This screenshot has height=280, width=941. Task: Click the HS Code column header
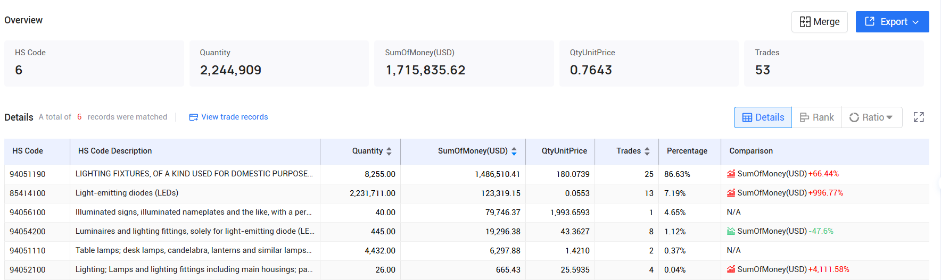[x=28, y=151]
